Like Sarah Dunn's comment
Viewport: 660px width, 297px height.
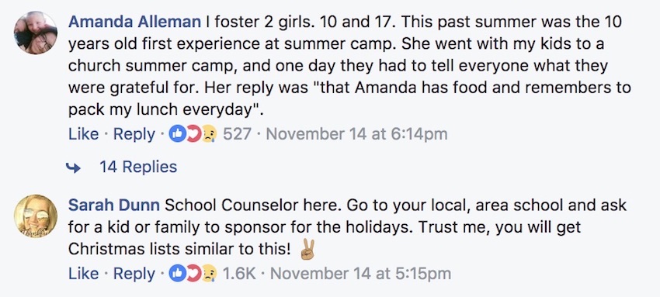click(x=83, y=274)
